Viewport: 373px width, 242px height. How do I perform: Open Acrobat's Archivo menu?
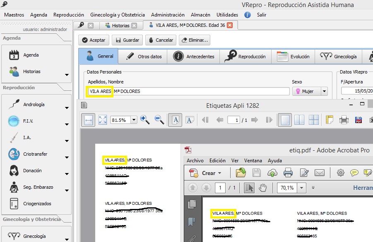tap(195, 161)
